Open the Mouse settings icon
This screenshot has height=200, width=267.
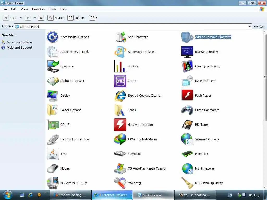point(53,168)
